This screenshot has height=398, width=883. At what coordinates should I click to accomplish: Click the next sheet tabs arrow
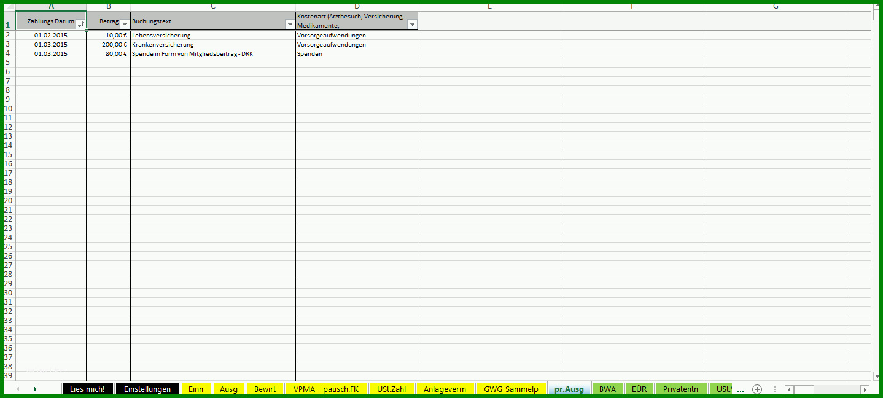tap(35, 389)
